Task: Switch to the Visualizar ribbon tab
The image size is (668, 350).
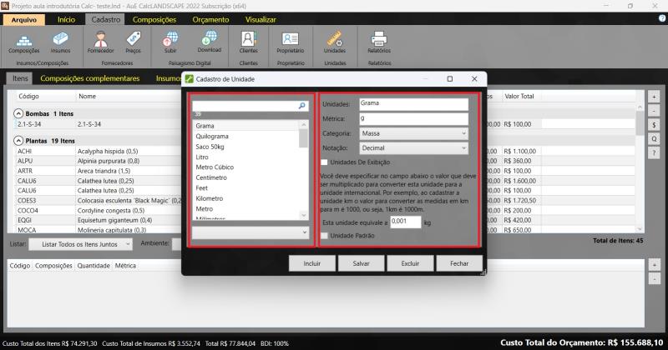Action: click(x=261, y=19)
